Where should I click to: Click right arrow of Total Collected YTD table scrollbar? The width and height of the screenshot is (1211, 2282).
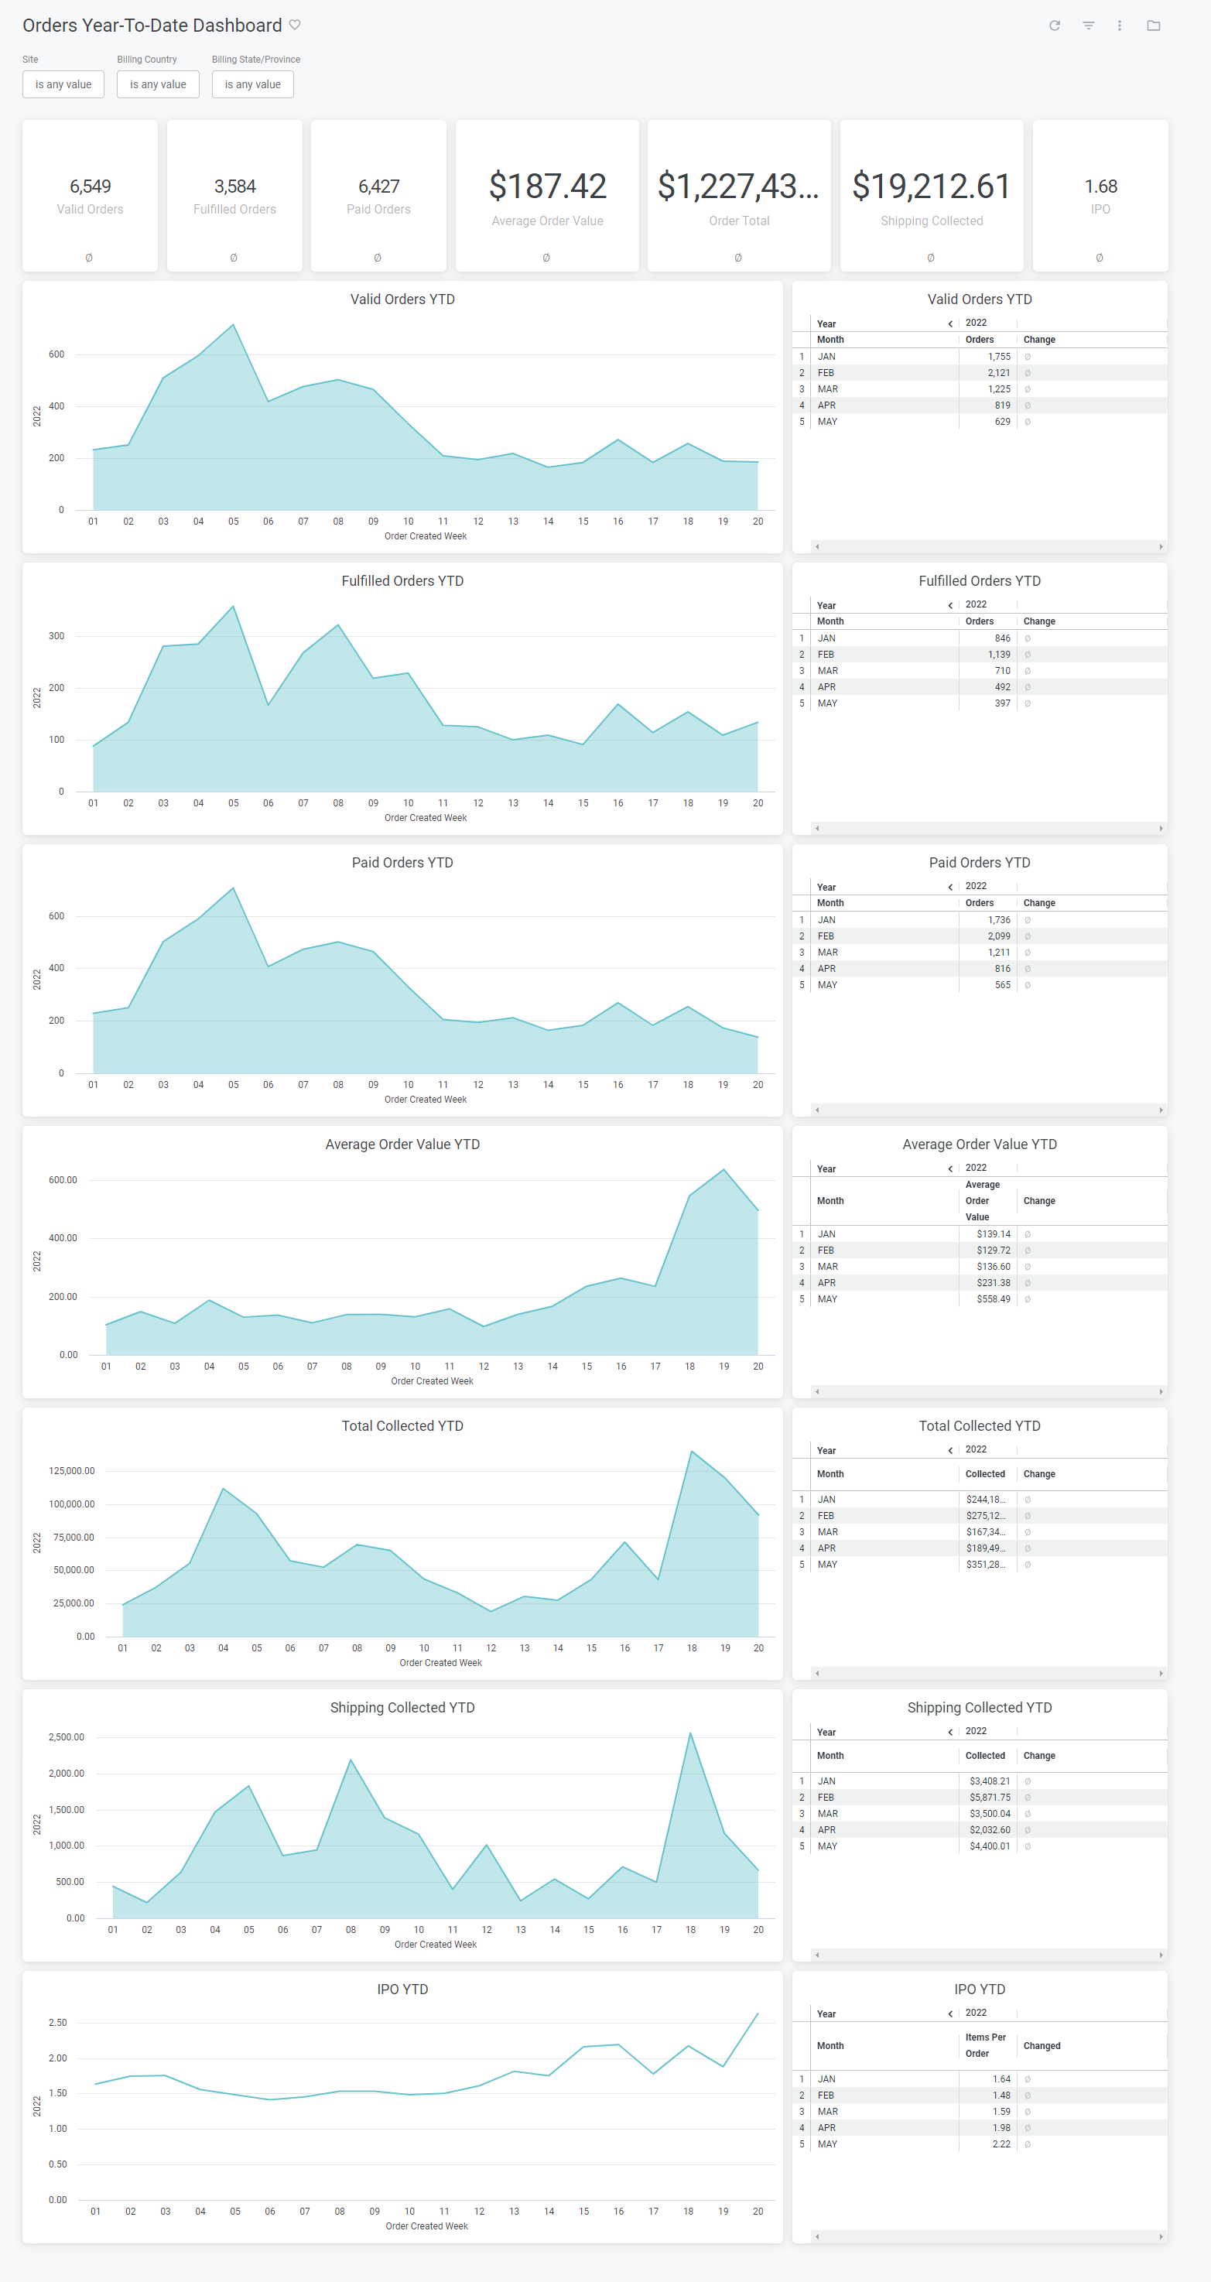click(1161, 1674)
